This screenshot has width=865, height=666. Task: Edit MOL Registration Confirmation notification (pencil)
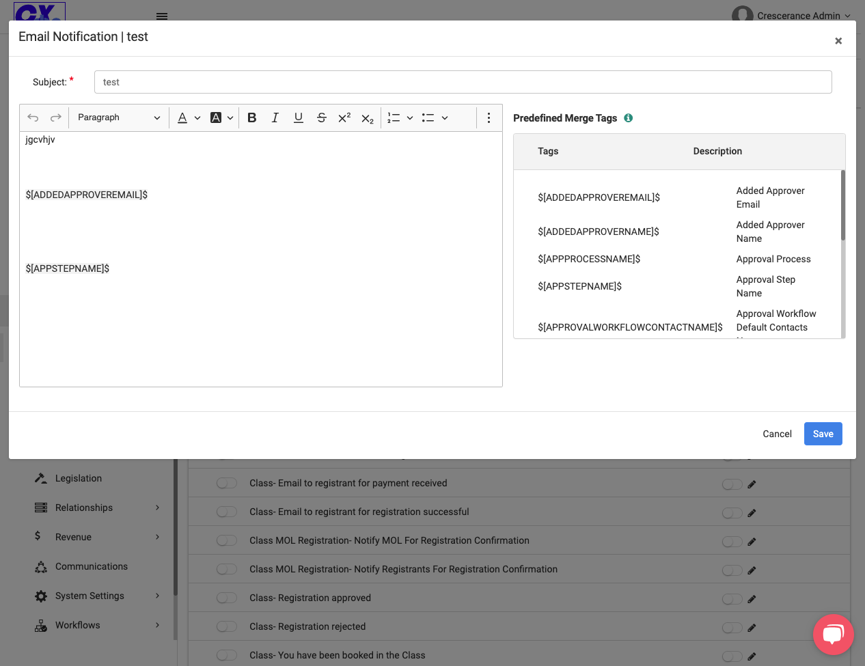[x=752, y=542]
